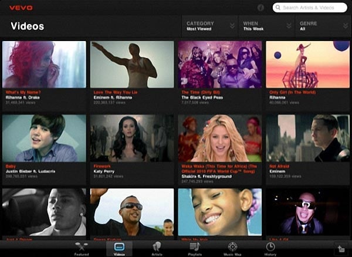Switch to the Music Map tab
This screenshot has height=257, width=352.
(232, 249)
